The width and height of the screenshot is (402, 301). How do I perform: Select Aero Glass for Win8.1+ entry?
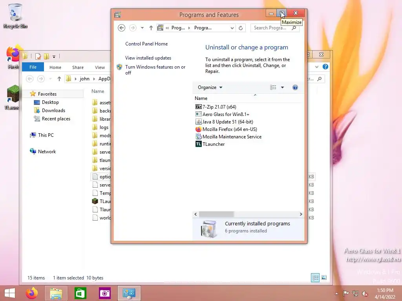226,114
